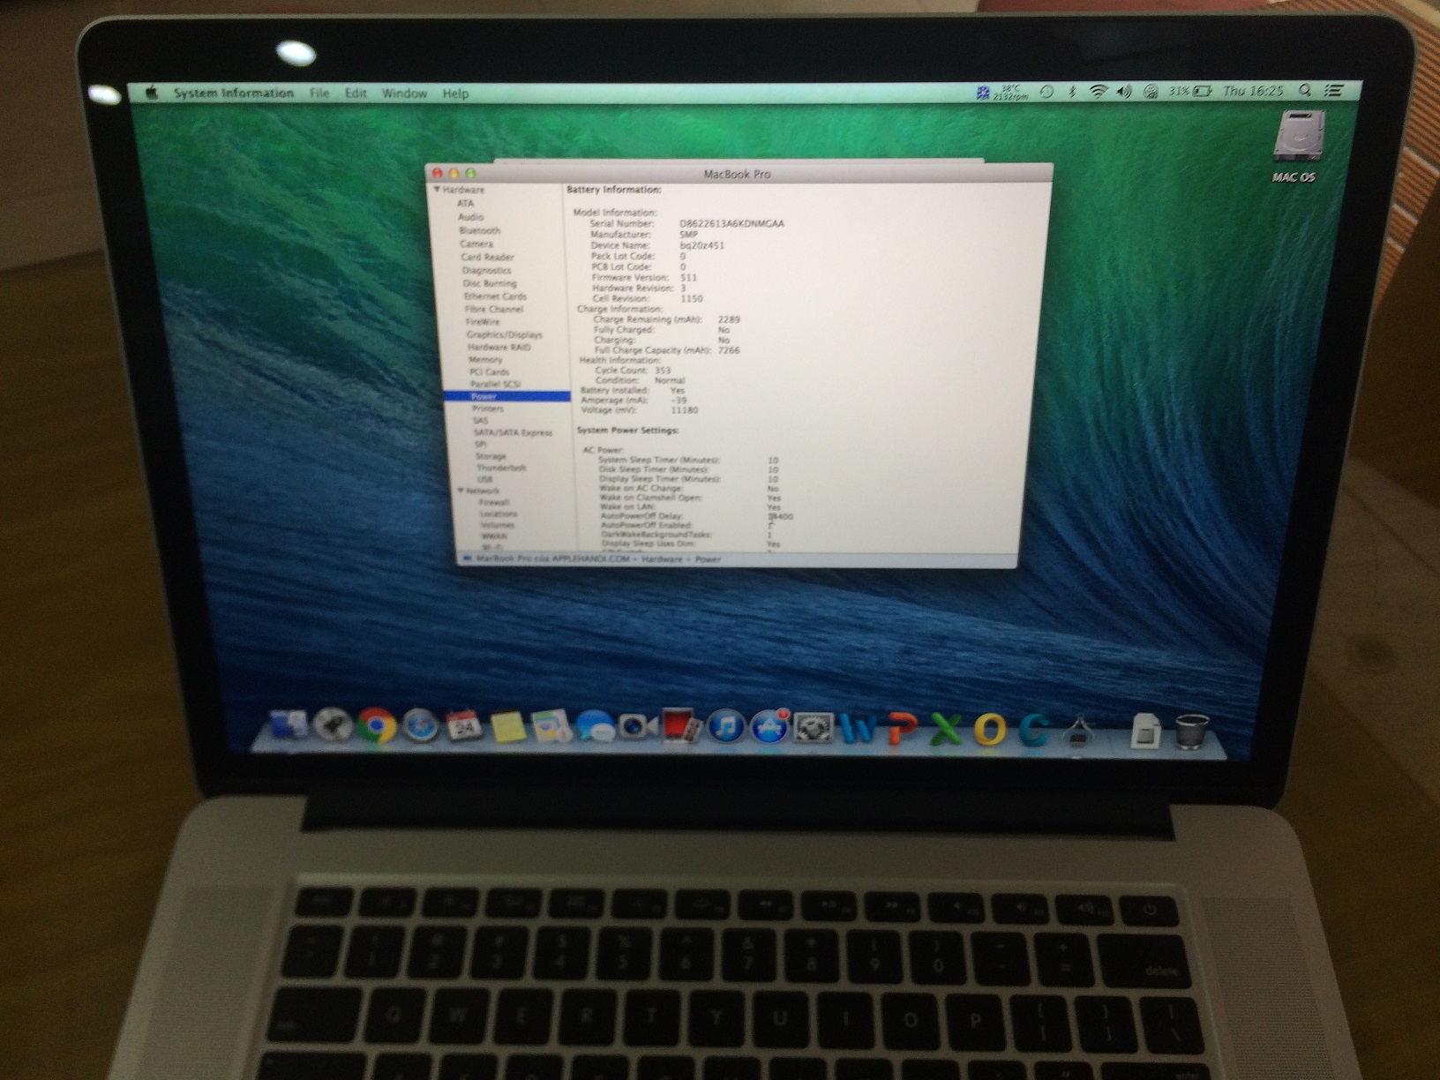Close the MacBook Pro window
The image size is (1440, 1080).
[437, 174]
